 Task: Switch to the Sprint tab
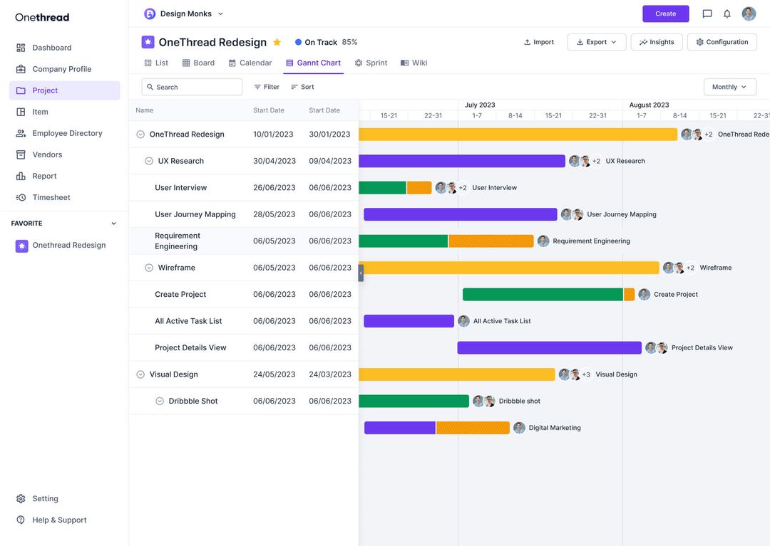click(371, 63)
